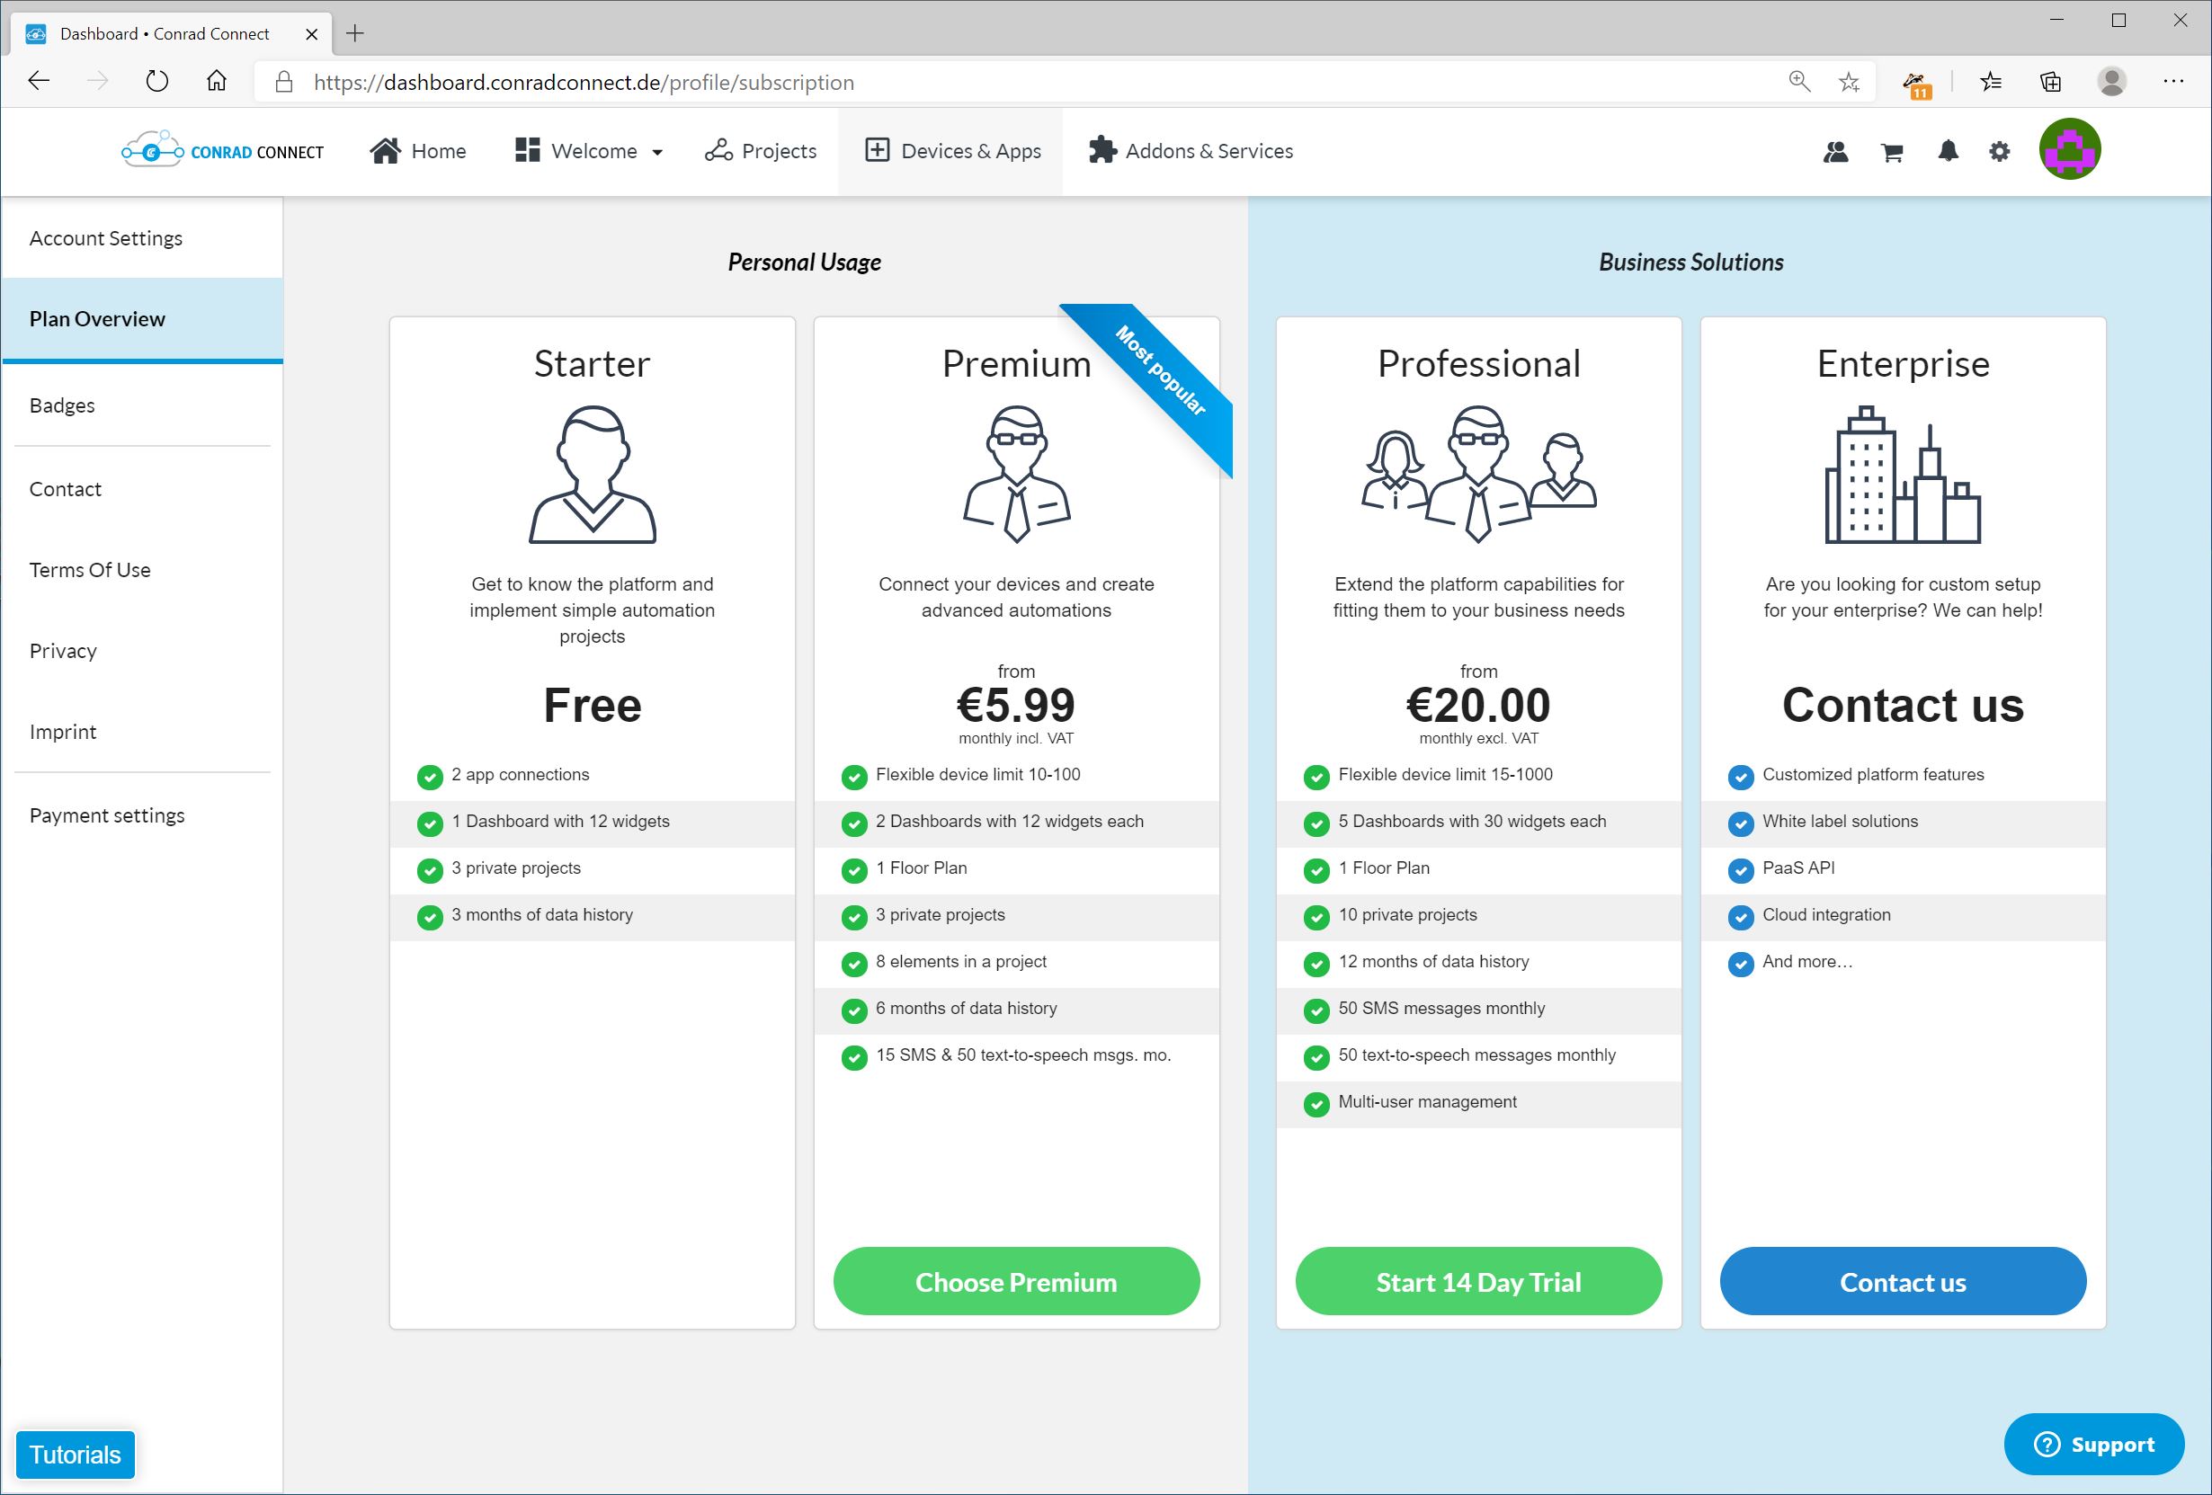The height and width of the screenshot is (1495, 2212).
Task: Open Devices & Apps navigation item
Action: point(953,151)
